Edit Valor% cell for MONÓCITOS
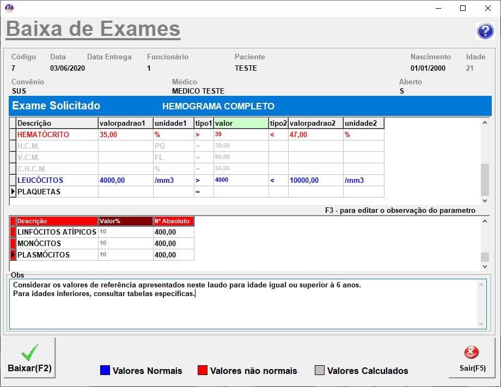The image size is (501, 387). tap(126, 243)
